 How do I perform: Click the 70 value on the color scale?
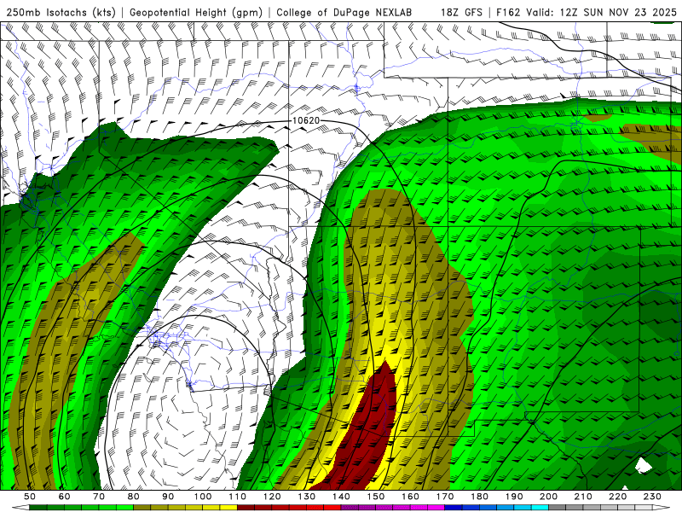[x=99, y=497]
